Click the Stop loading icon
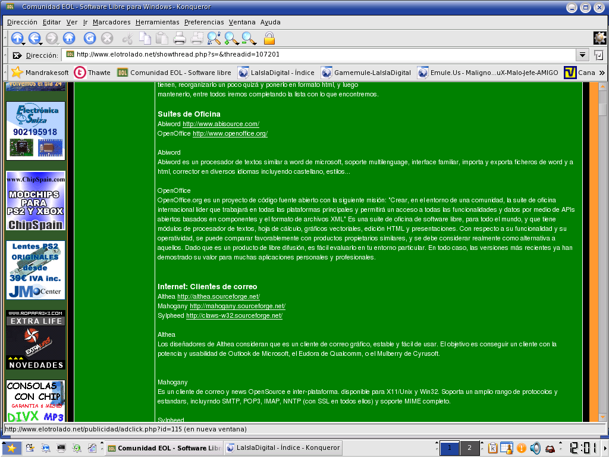Screen dimensions: 609x457 pyautogui.click(x=107, y=37)
